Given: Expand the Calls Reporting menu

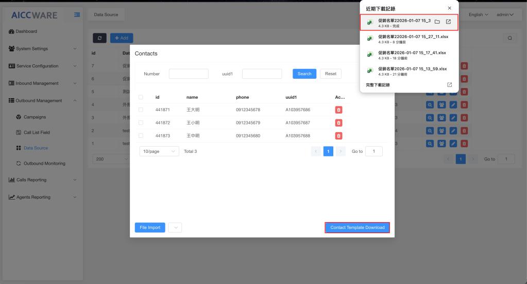Looking at the screenshot, I should click(x=42, y=180).
